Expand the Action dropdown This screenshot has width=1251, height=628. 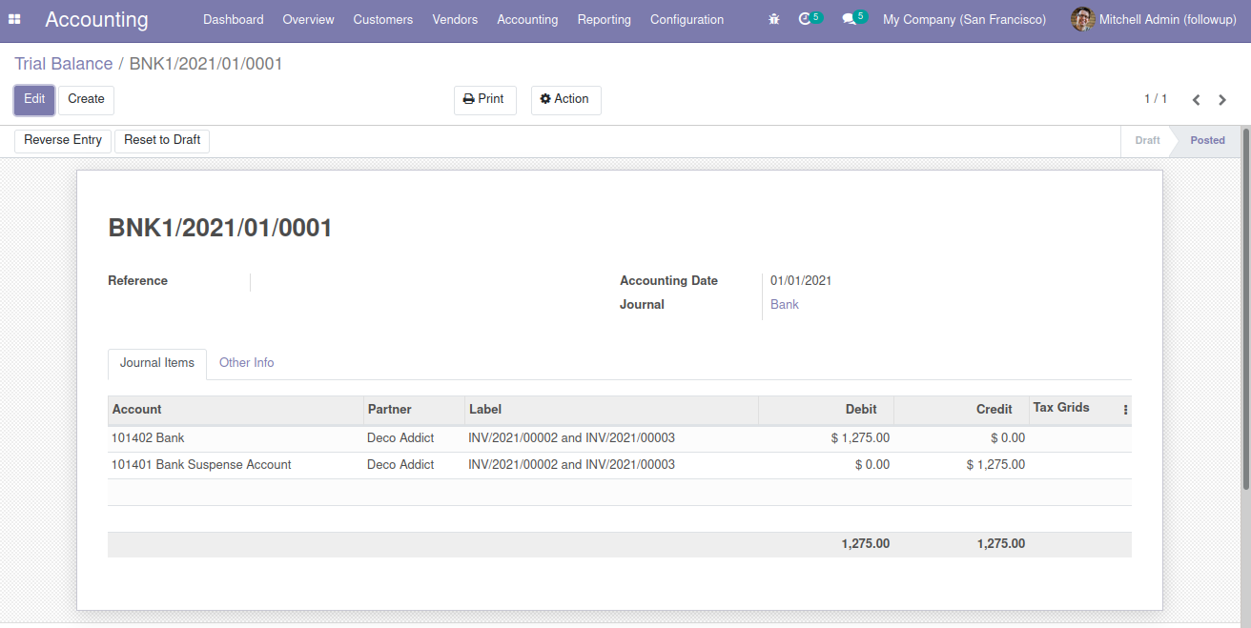pos(565,99)
